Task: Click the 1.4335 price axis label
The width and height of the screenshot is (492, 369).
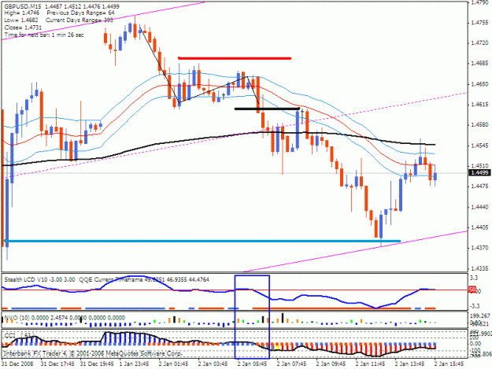Action: (x=479, y=268)
